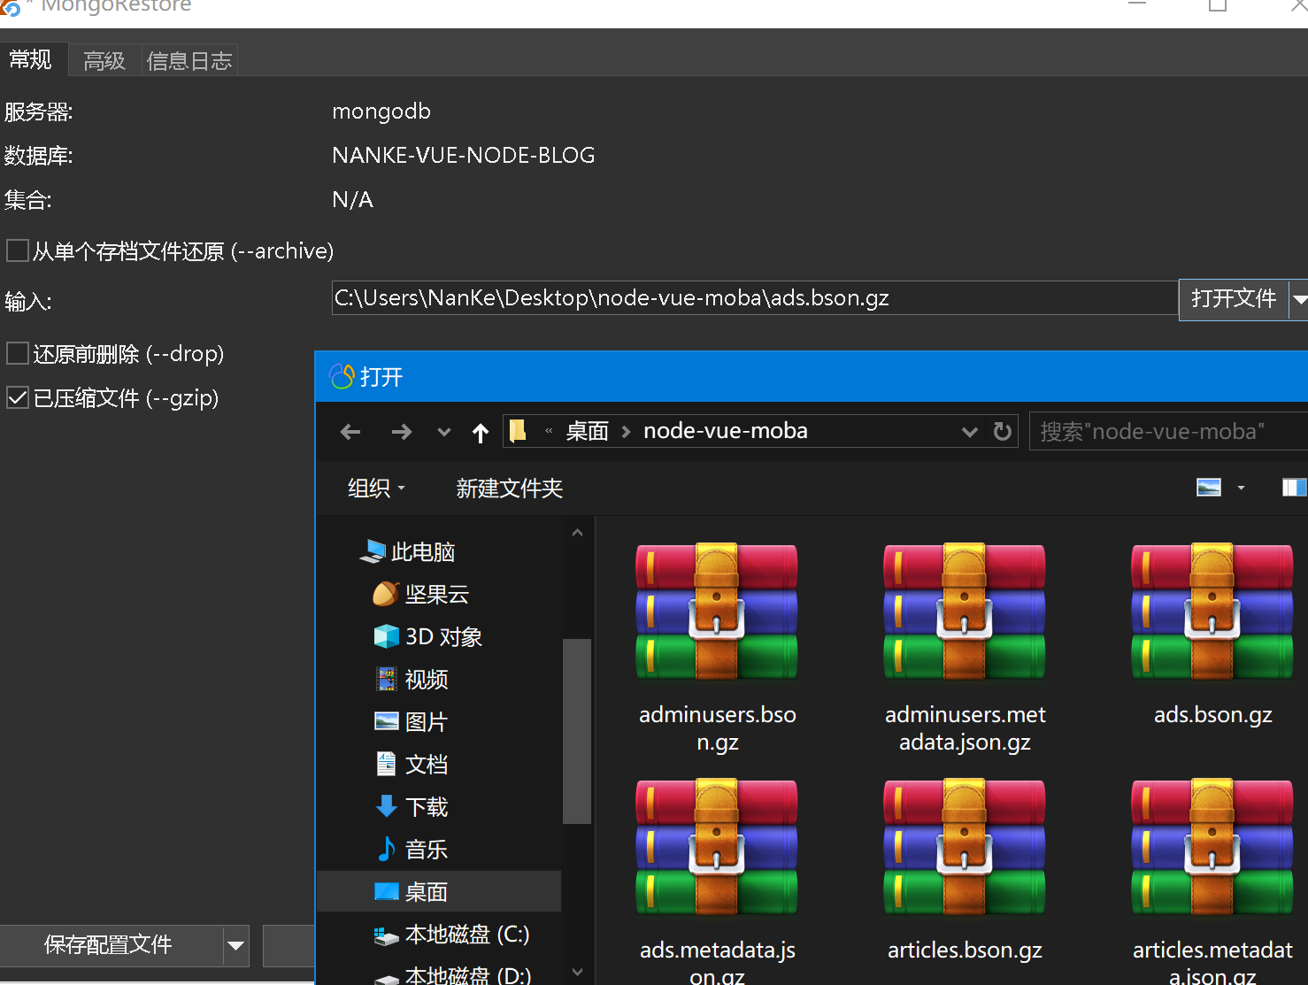Image resolution: width=1308 pixels, height=985 pixels.
Task: Open the view options dropdown arrow
Action: click(1241, 488)
